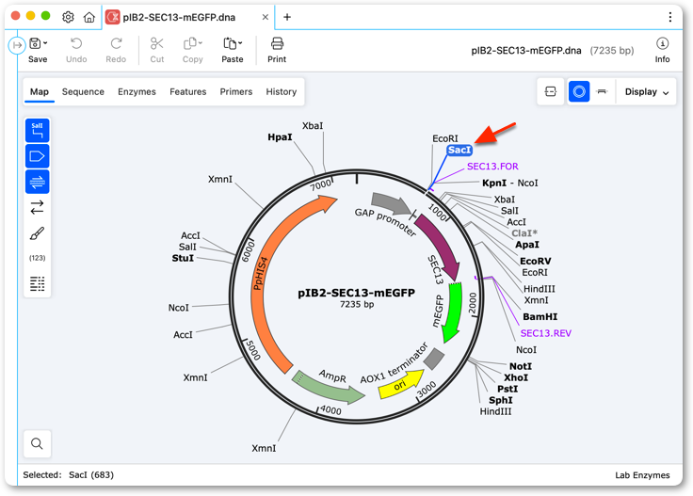
Task: Click the paintbrush color features icon
Action: [x=37, y=233]
